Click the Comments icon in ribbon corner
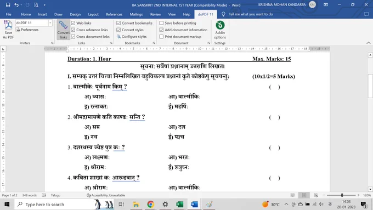Image resolution: width=373 pixels, height=210 pixels. (x=366, y=14)
